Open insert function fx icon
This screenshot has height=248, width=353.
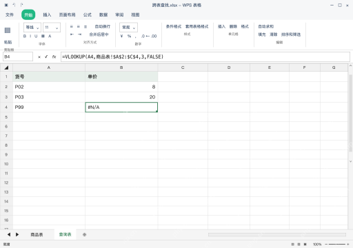[x=54, y=56]
